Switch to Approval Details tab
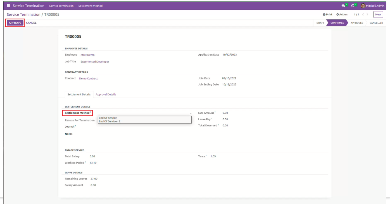 [x=106, y=94]
